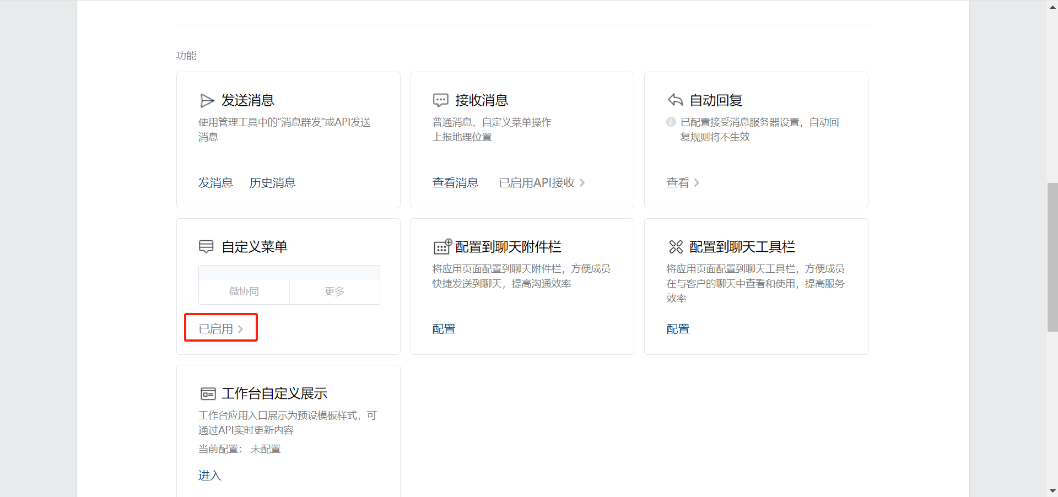The width and height of the screenshot is (1058, 497).
Task: Click the info icon in 自动回复 description
Action: tap(671, 122)
